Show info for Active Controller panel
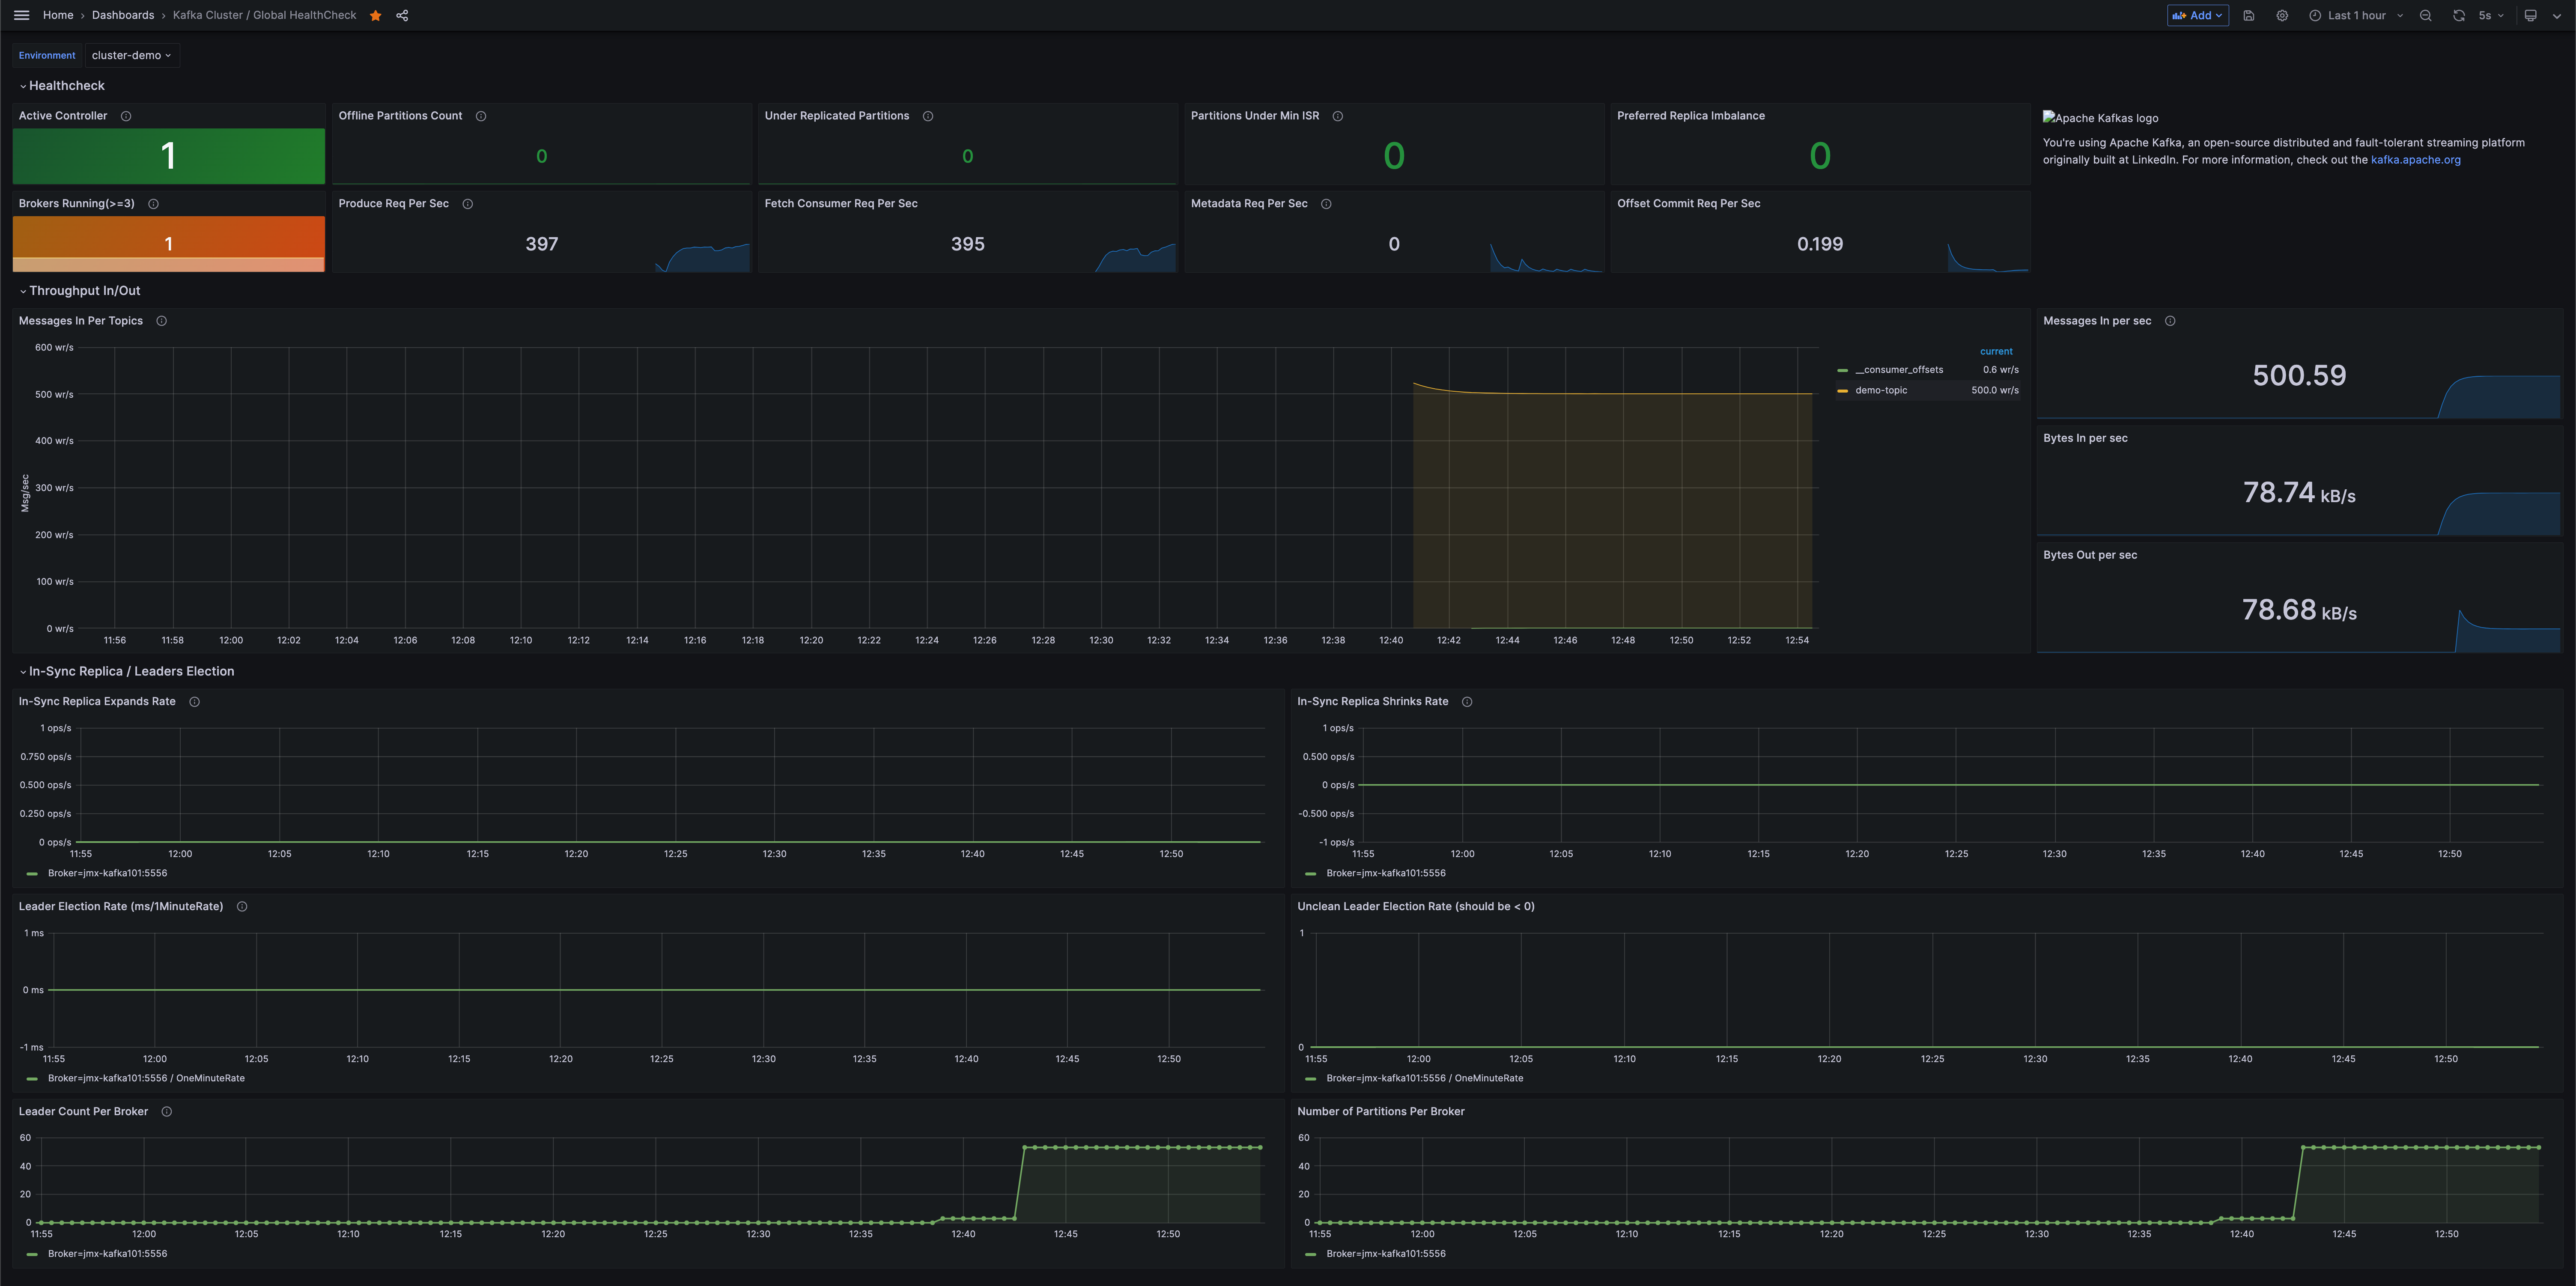 coord(126,116)
